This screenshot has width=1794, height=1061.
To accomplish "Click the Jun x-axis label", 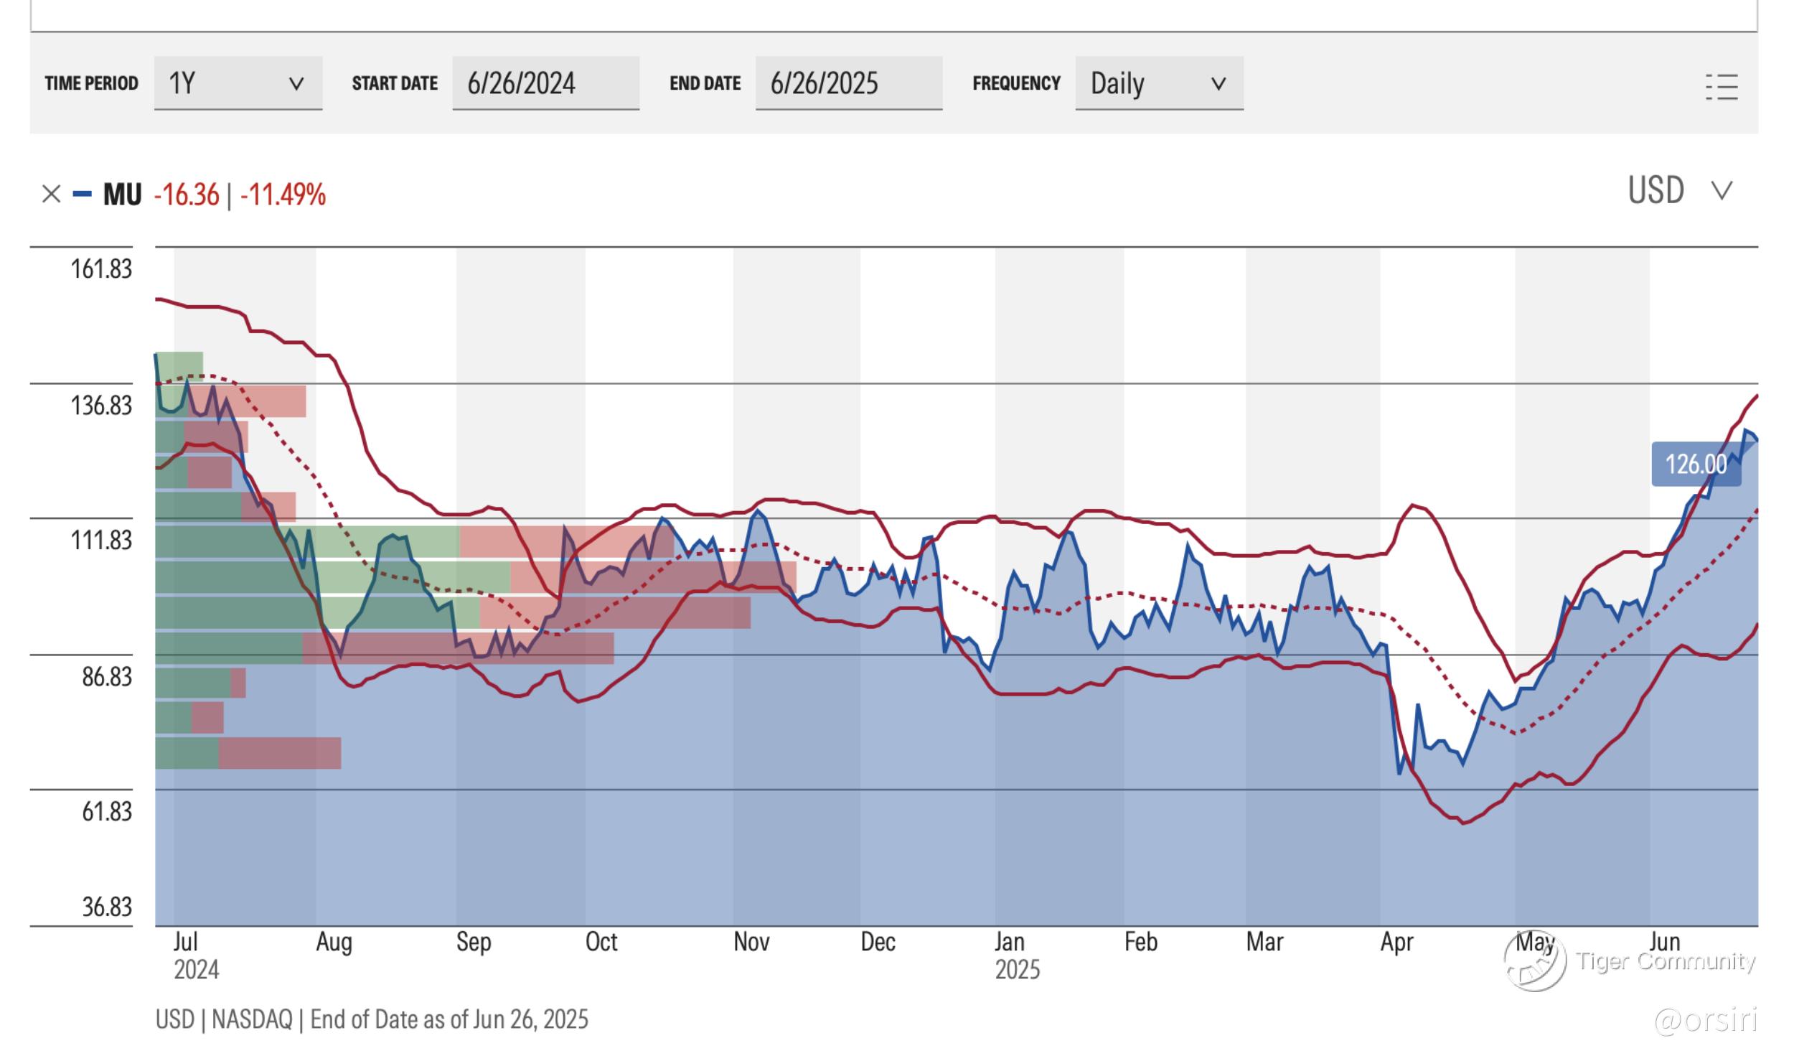I will click(1664, 942).
